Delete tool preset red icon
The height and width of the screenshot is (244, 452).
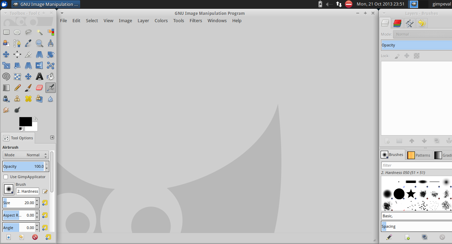coord(35,237)
